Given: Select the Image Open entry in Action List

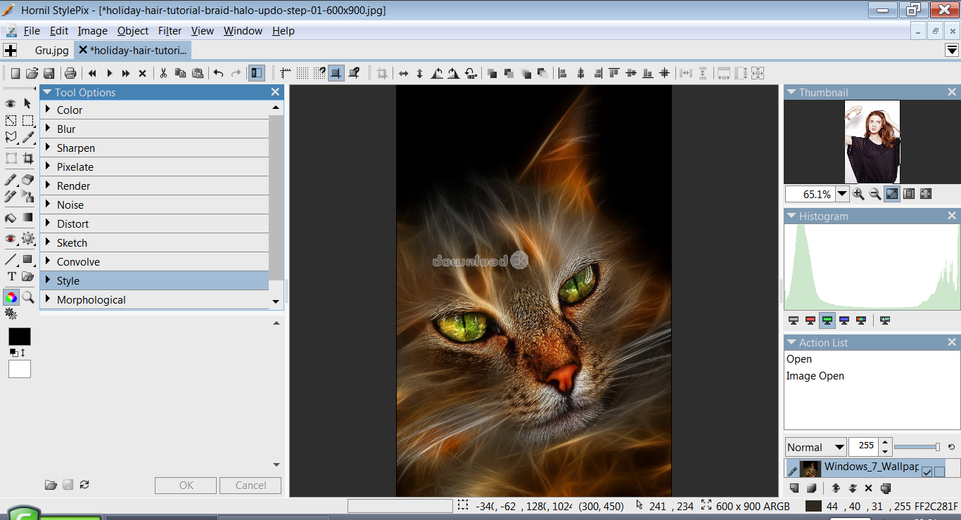Looking at the screenshot, I should (x=815, y=376).
